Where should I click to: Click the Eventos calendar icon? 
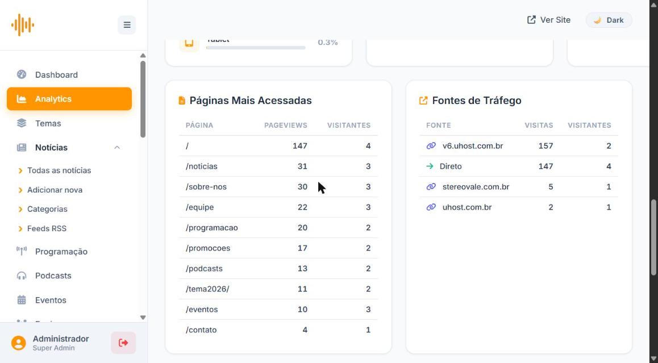[22, 300]
